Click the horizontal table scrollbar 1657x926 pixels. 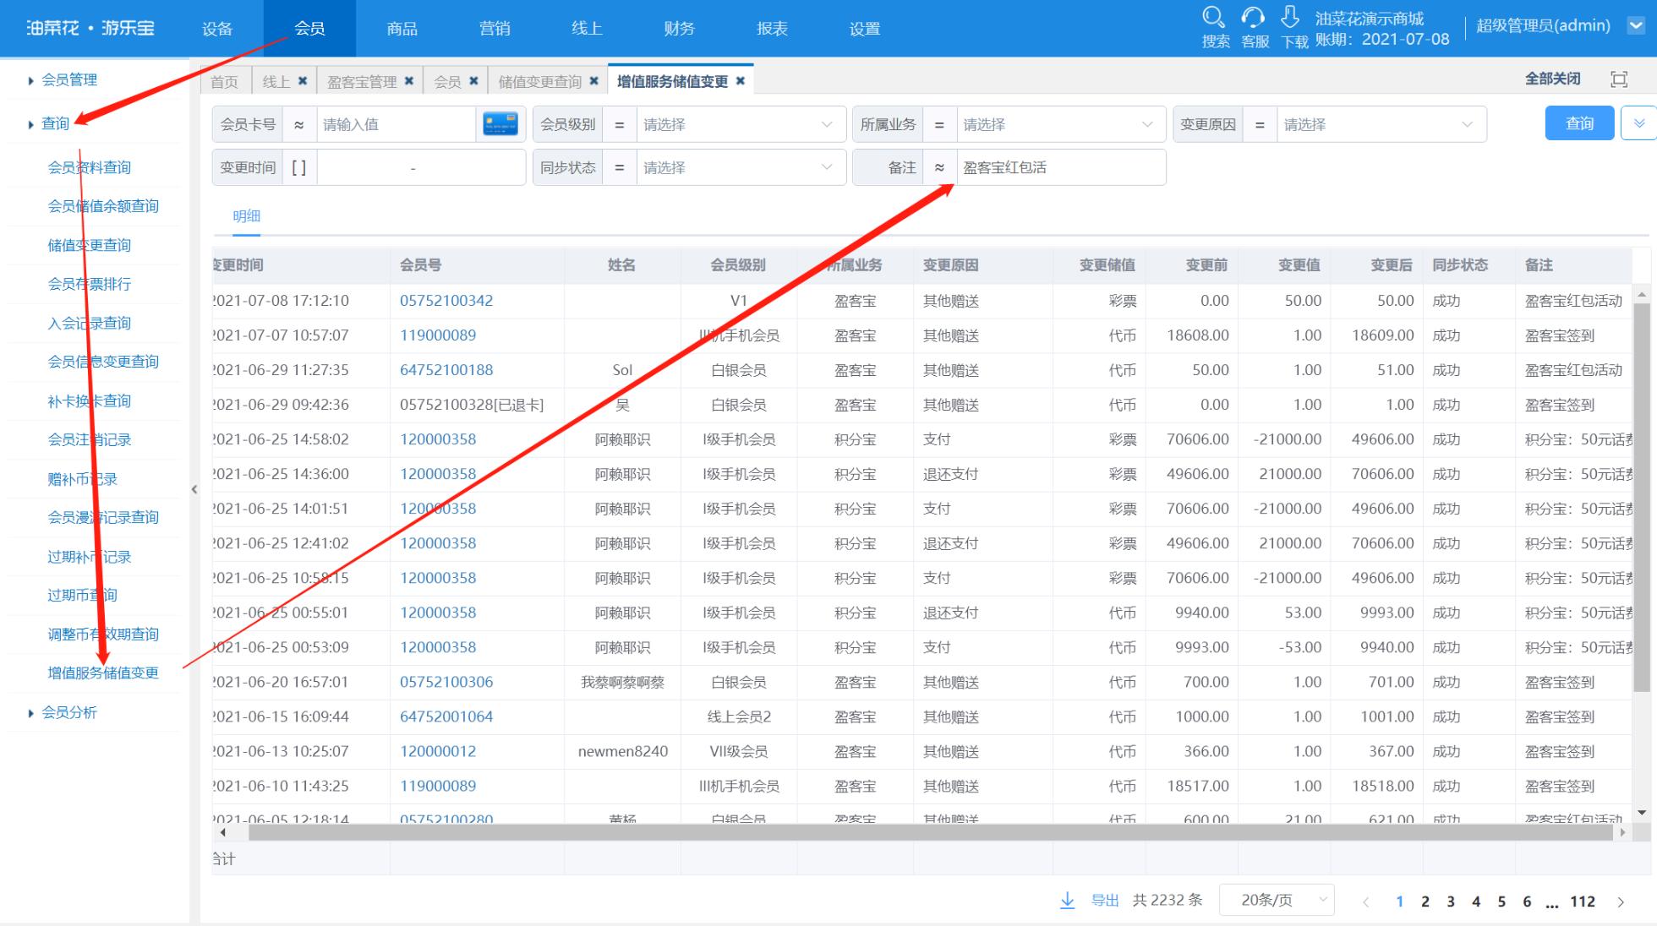[x=930, y=832]
